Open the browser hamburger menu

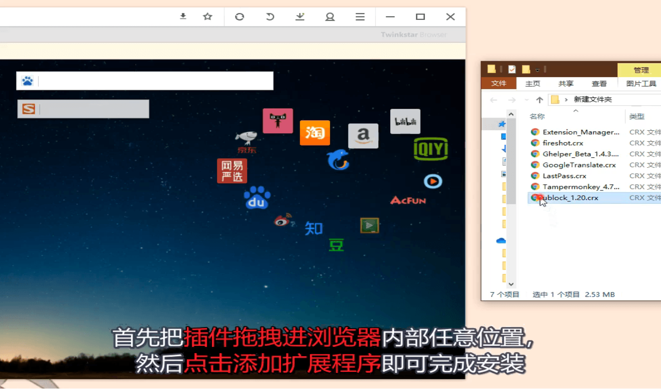pyautogui.click(x=360, y=17)
